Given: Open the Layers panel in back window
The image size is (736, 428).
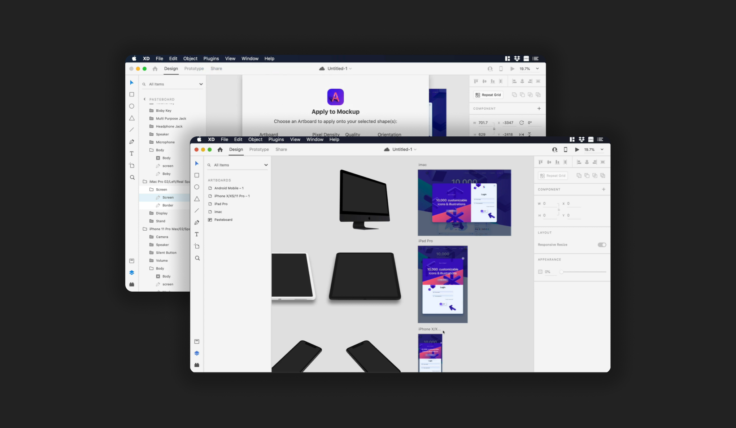Looking at the screenshot, I should tap(132, 272).
